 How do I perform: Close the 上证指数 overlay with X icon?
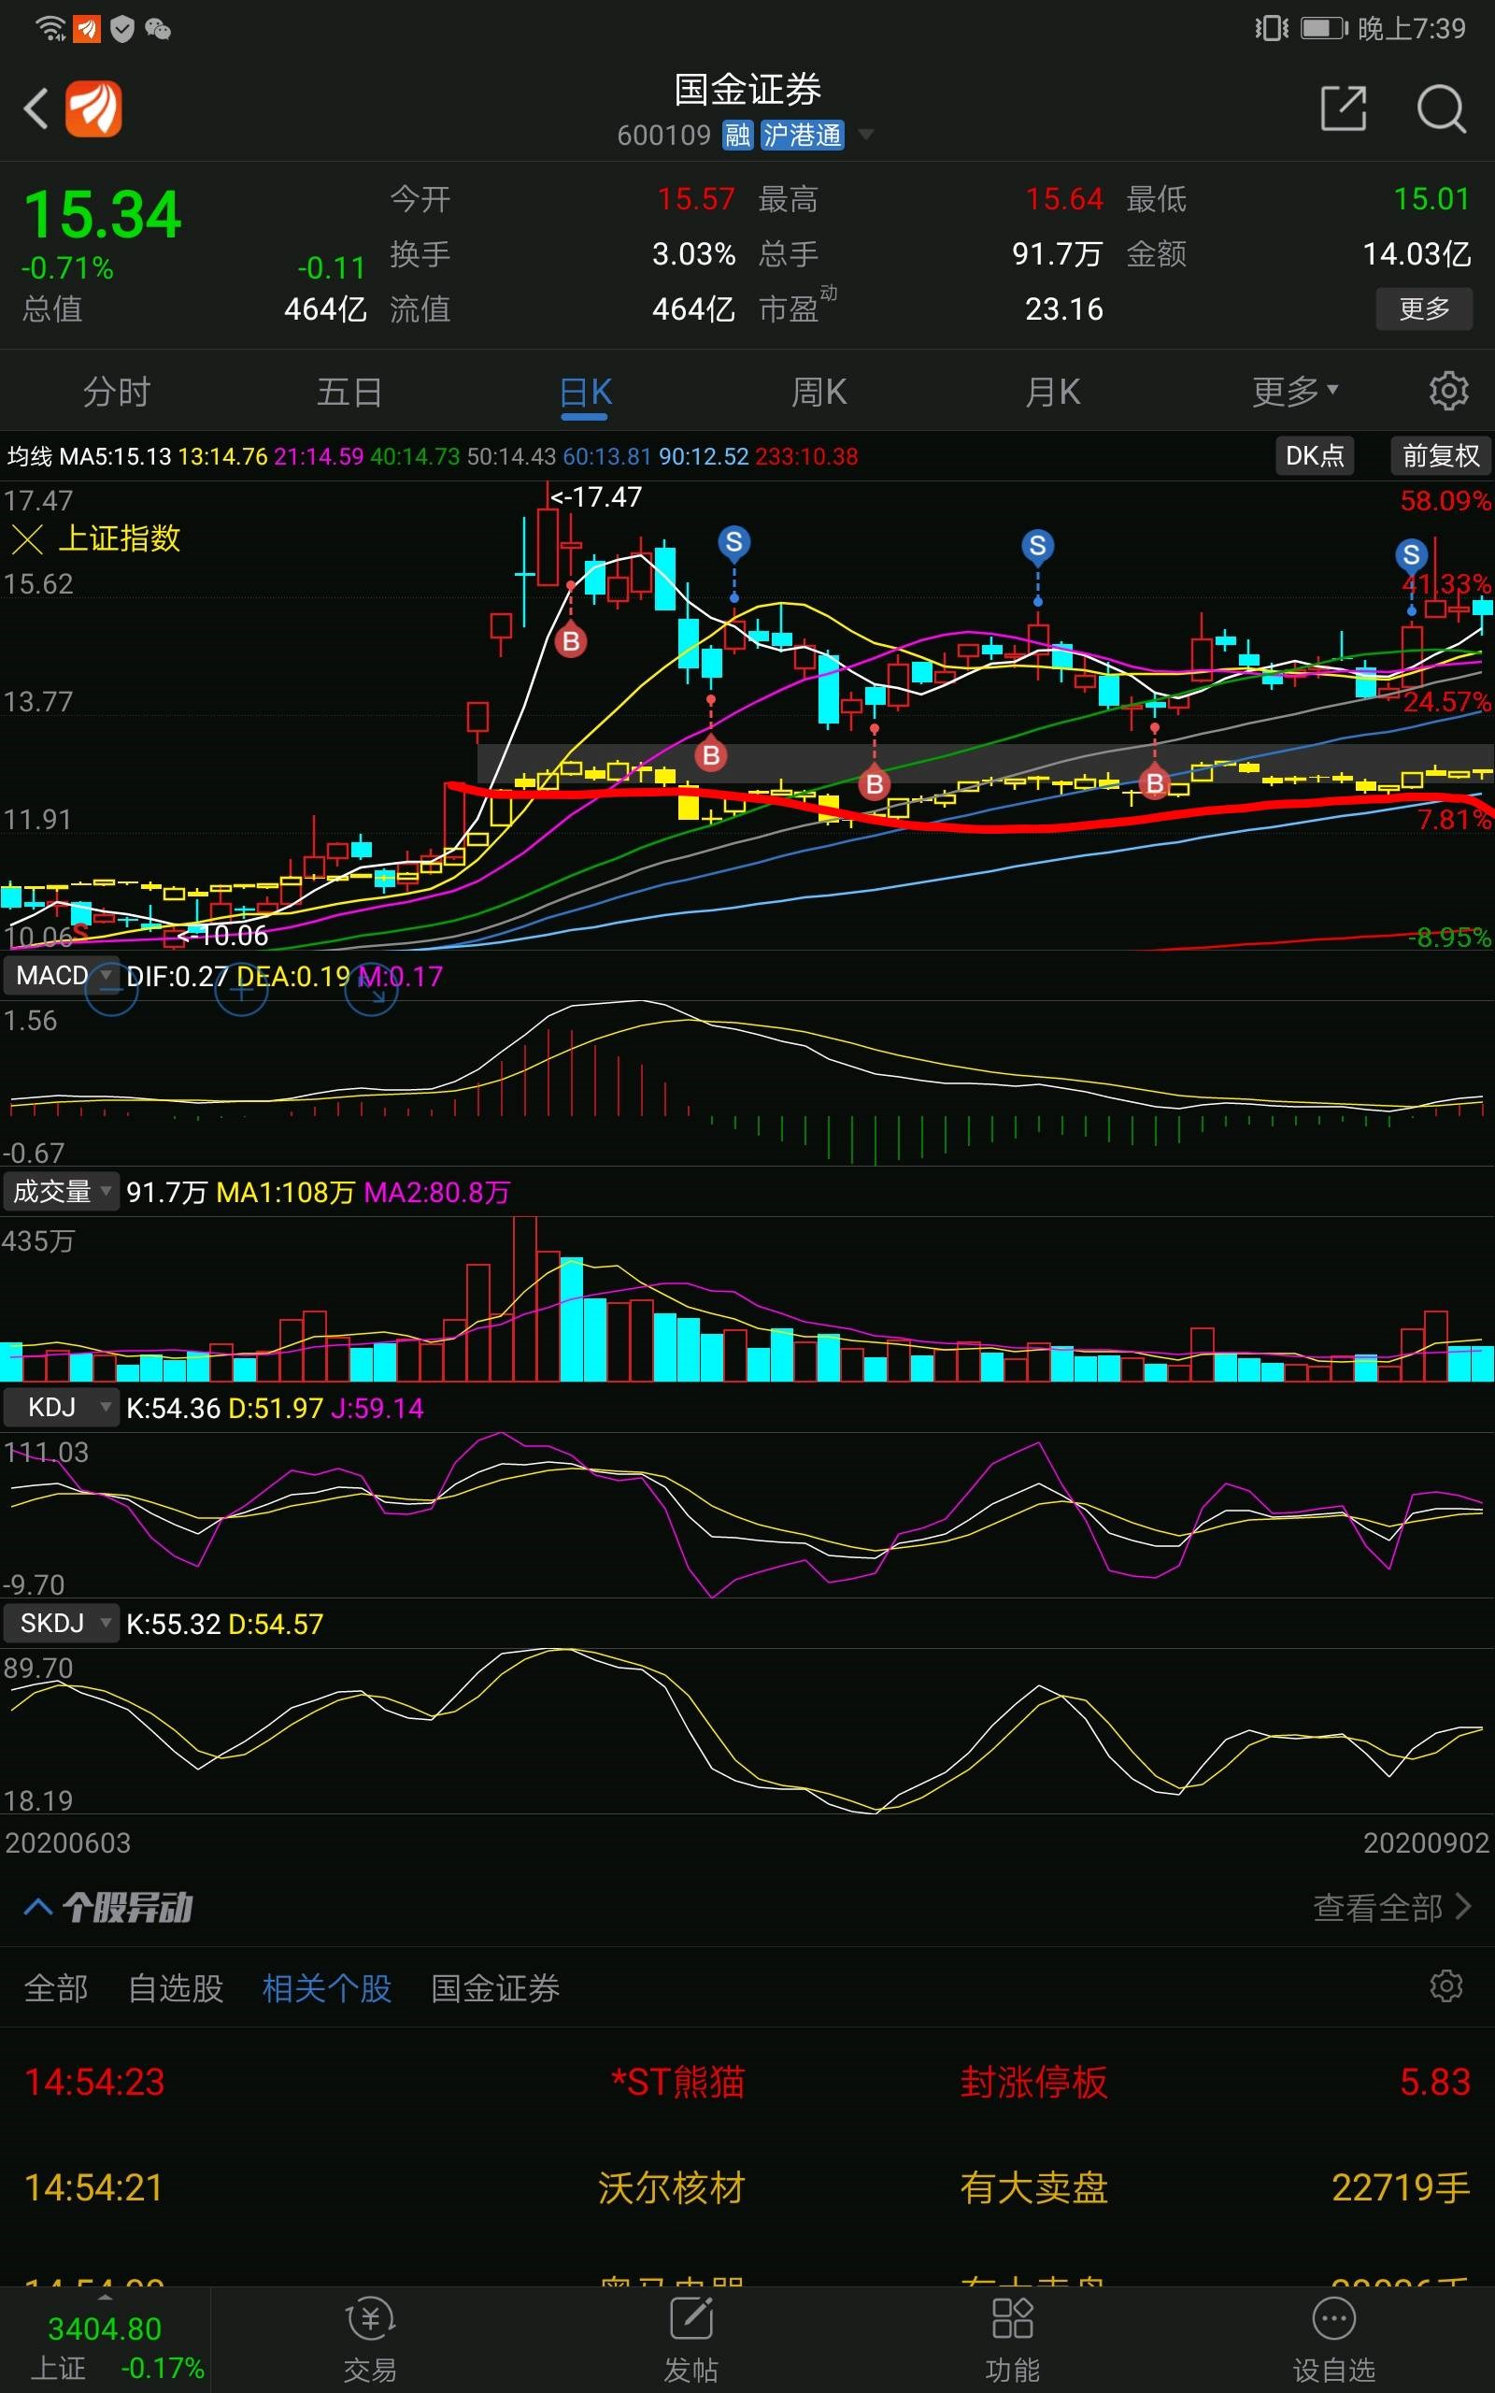27,540
